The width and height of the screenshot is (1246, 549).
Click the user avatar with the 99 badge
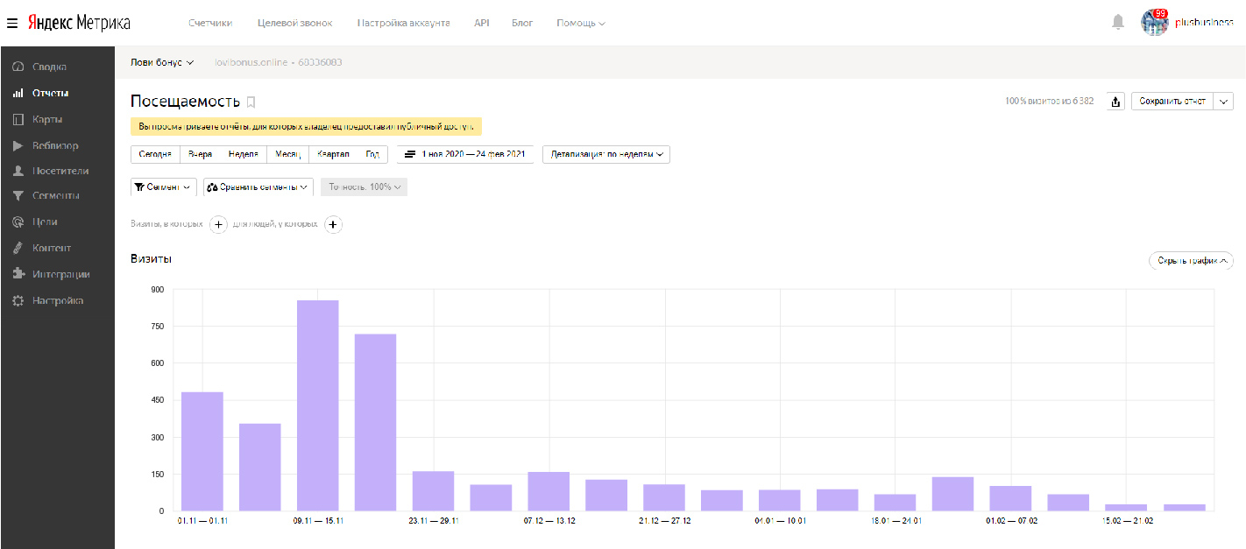[1154, 22]
